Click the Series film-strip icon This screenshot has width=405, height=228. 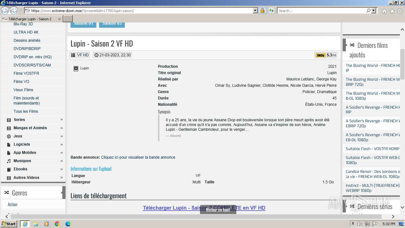tap(9, 120)
